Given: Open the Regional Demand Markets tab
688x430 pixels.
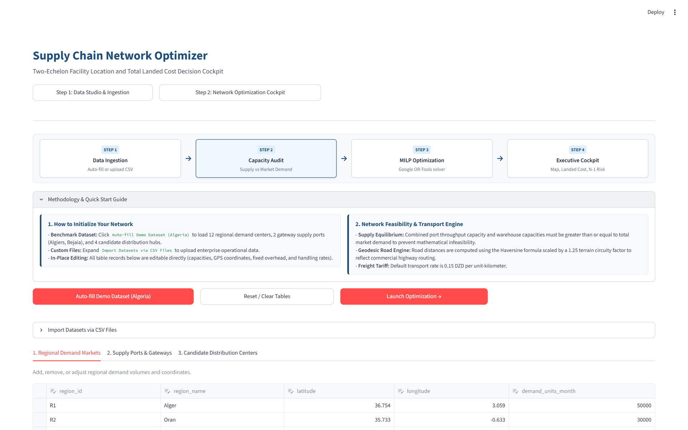Looking at the screenshot, I should coord(67,353).
